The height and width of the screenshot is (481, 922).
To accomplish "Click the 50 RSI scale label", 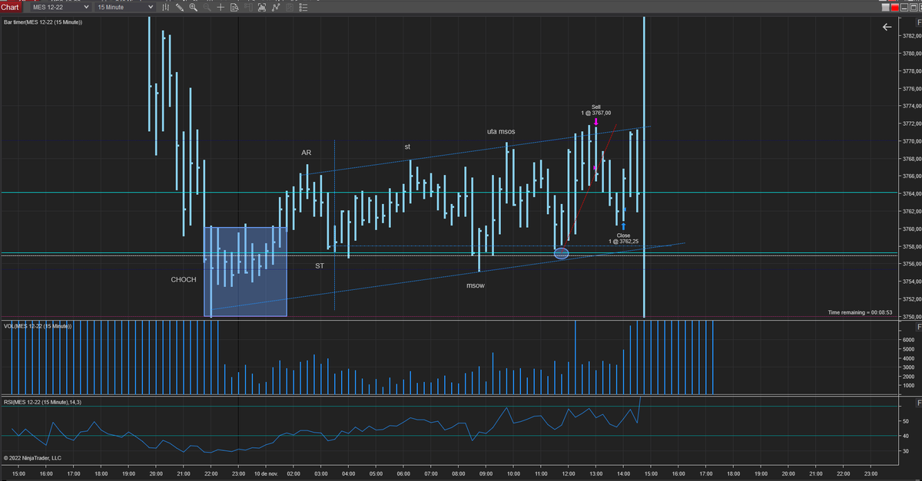I will [x=904, y=421].
